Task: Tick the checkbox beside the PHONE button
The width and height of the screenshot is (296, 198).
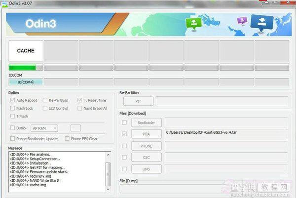Action: click(x=124, y=146)
